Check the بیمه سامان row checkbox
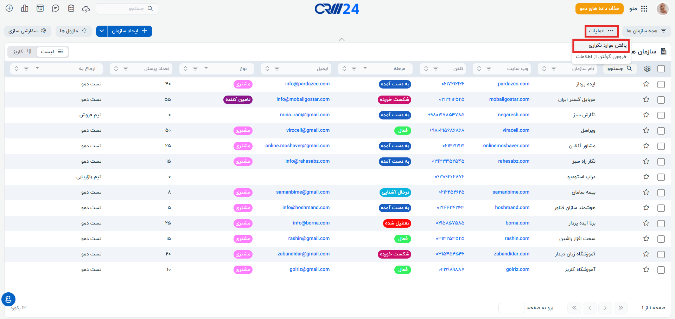Screen dimensions: 675x319 (661, 193)
